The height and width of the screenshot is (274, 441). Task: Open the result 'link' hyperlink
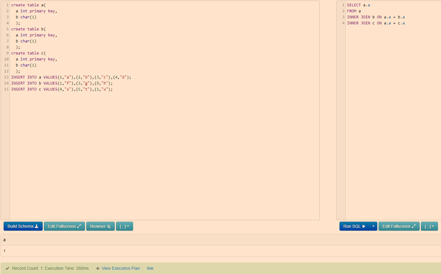click(150, 268)
